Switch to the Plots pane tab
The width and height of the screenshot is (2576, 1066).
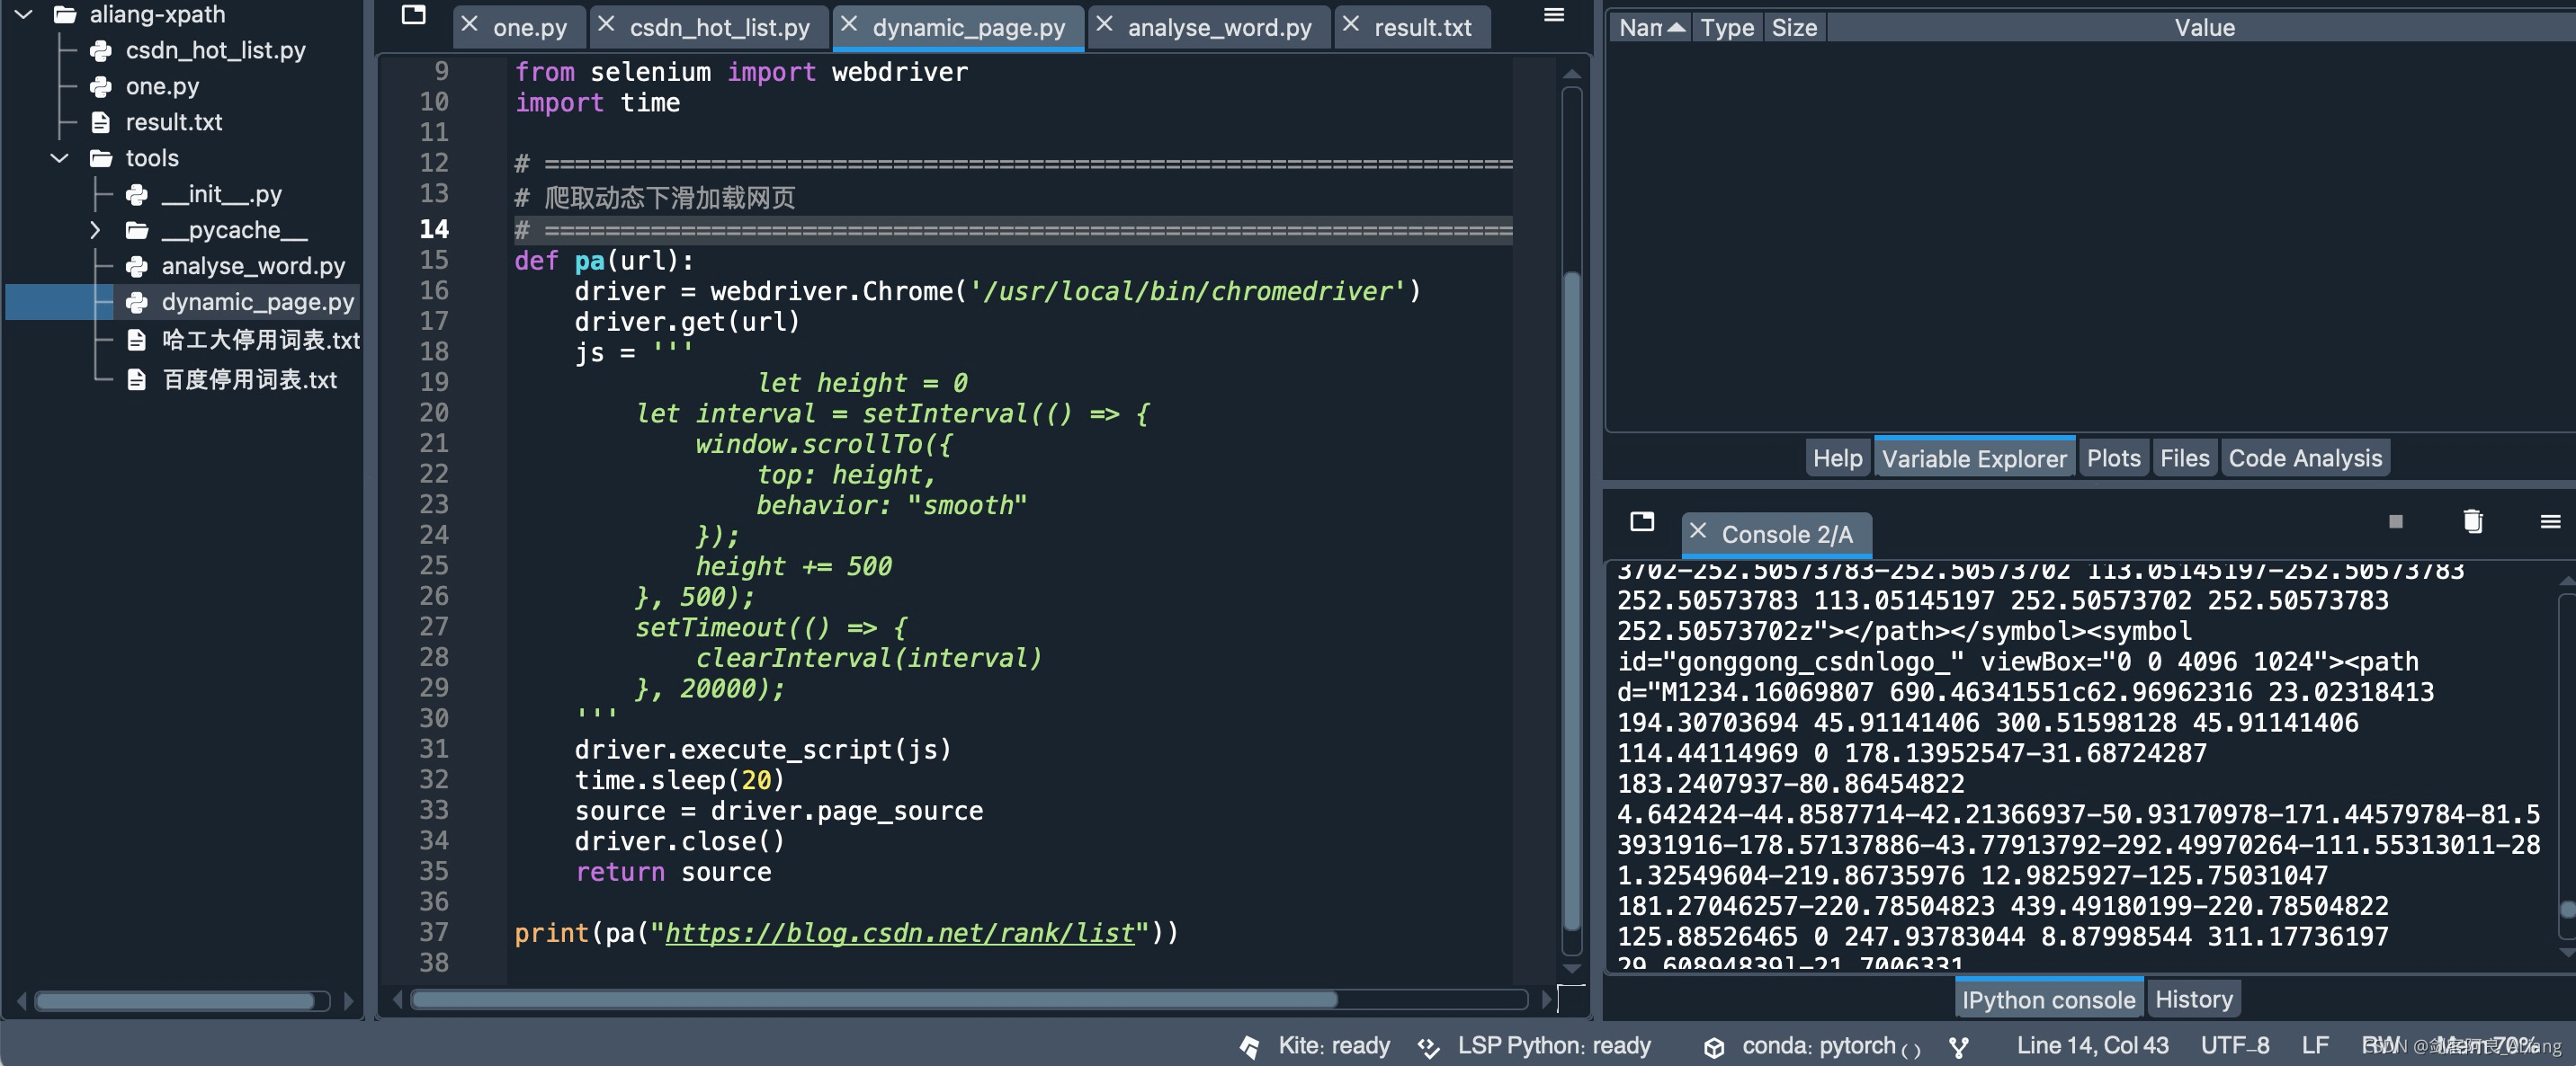(2112, 458)
